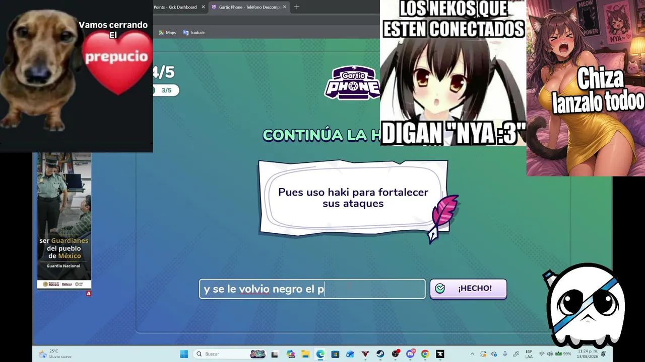The height and width of the screenshot is (362, 645).
Task: Open Google Chrome from the taskbar
Action: [x=425, y=354]
